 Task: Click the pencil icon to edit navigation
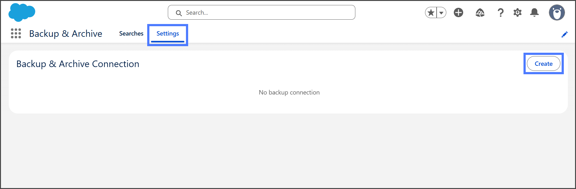(564, 34)
